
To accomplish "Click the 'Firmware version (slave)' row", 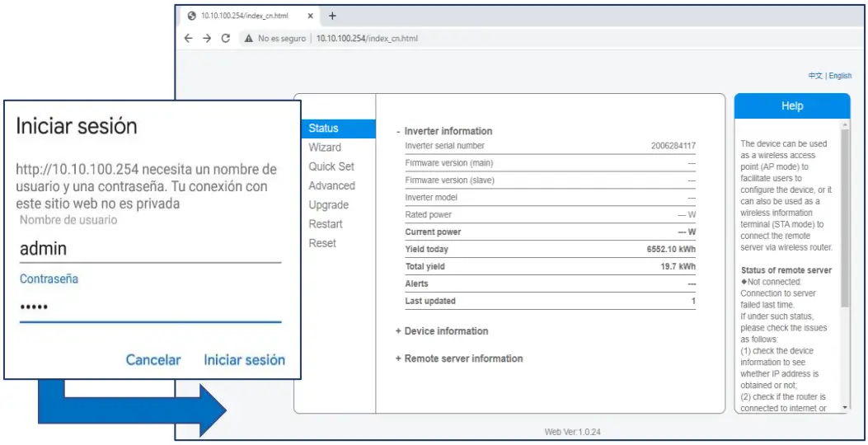I will coord(551,180).
